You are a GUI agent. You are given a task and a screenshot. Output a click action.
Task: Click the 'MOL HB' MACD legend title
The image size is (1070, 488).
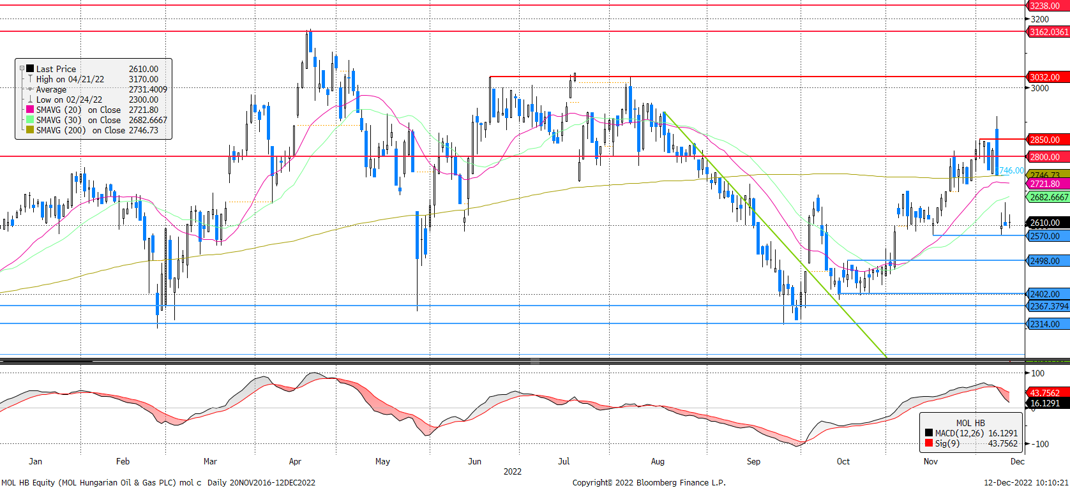[970, 423]
